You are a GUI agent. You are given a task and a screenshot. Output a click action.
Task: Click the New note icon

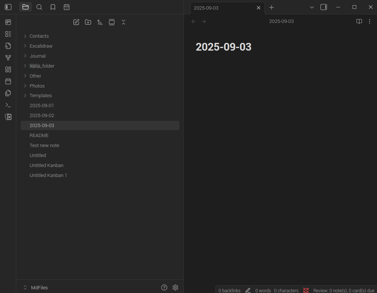76,22
